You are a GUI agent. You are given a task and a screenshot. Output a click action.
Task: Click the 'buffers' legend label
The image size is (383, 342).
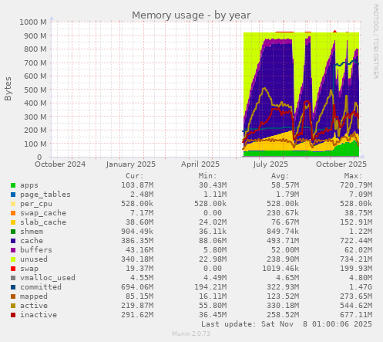point(36,250)
